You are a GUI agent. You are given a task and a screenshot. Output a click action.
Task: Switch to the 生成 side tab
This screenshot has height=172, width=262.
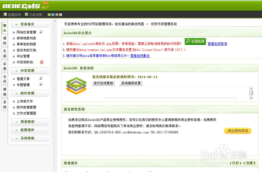[x=5, y=53]
